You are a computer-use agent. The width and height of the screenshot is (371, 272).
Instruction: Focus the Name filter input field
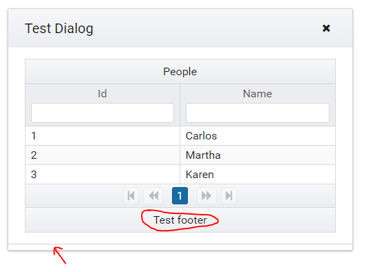tap(258, 113)
